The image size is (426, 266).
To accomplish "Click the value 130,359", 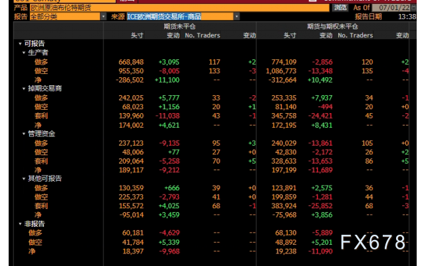I will point(131,188).
